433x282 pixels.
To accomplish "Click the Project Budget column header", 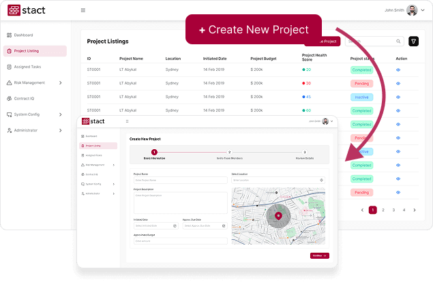I will click(x=263, y=59).
